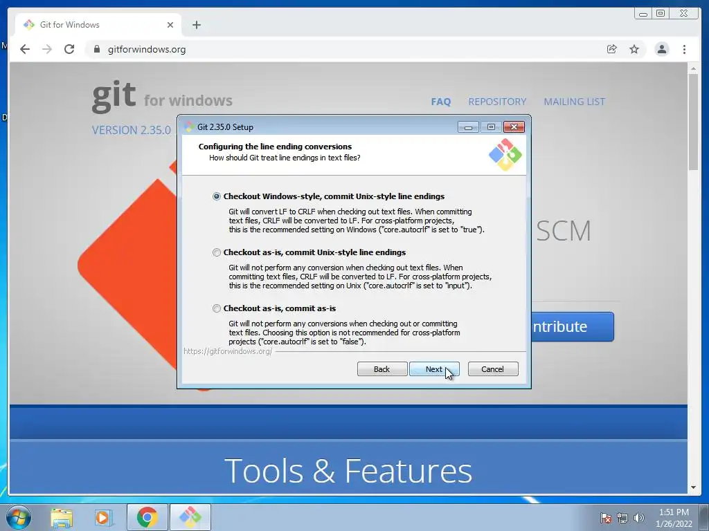Screen dimensions: 709x531
Task: Click the VERSION 2.35.0 link
Action: [131, 130]
